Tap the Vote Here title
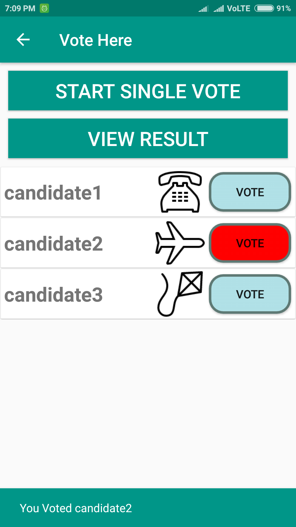The width and height of the screenshot is (296, 527). point(96,40)
